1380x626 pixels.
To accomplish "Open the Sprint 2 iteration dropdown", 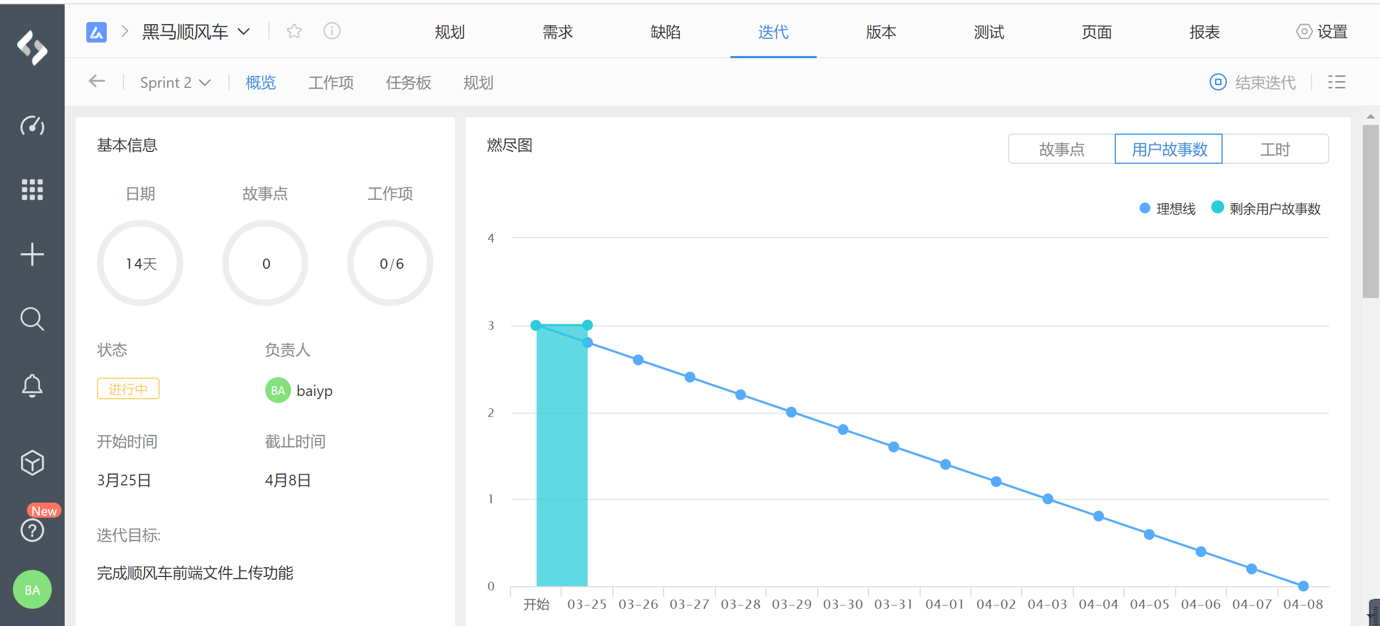I will [x=175, y=82].
